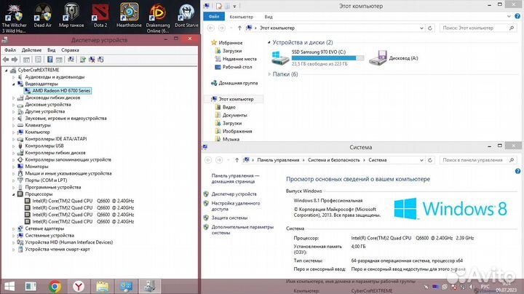Uninstall device icon with red X
Image resolution: width=524 pixels, height=294 pixels.
click(x=92, y=60)
